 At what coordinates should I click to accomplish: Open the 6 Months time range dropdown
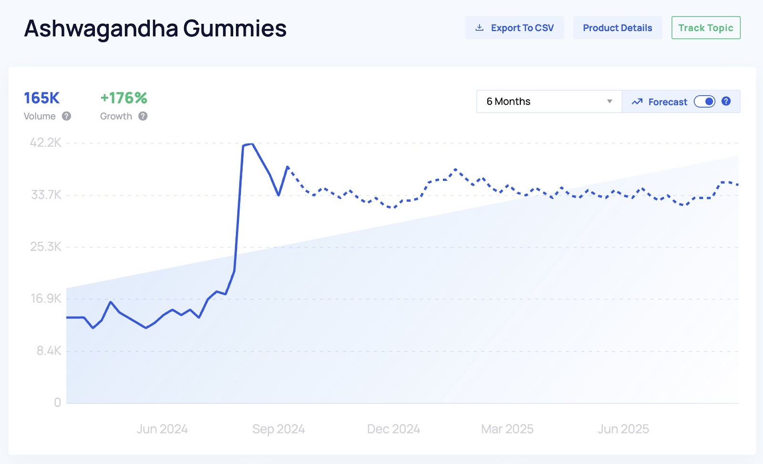(549, 102)
